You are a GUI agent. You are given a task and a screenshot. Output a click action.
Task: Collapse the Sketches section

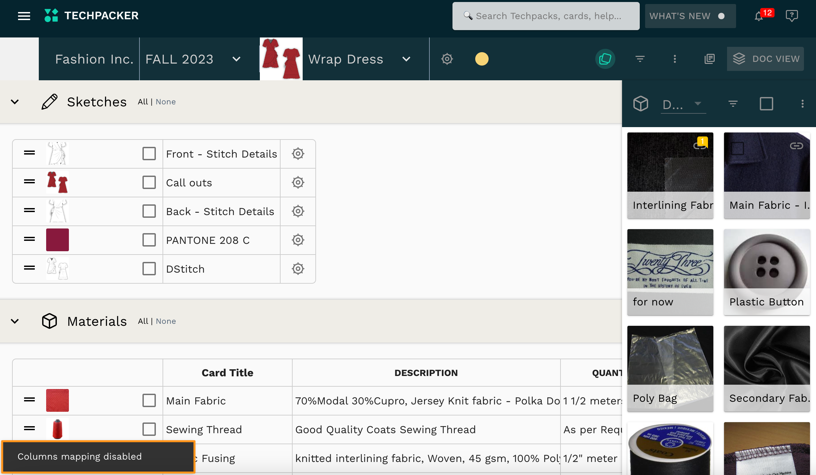pos(15,102)
